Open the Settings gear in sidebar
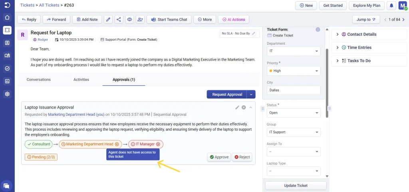 pyautogui.click(x=7, y=94)
